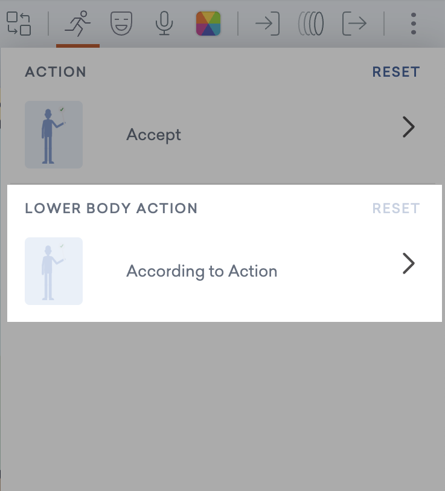Open the three-dot more options menu

414,24
